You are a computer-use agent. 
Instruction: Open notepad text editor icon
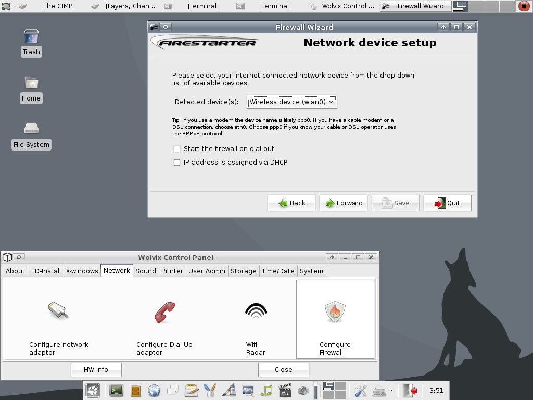coord(192,391)
